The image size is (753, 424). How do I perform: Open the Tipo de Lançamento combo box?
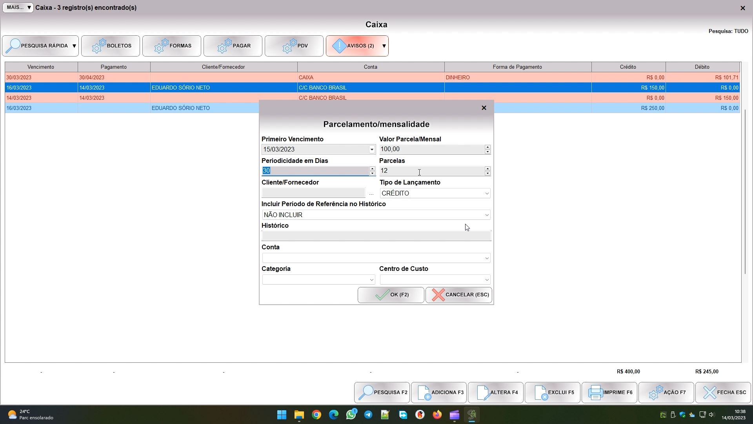(x=435, y=193)
